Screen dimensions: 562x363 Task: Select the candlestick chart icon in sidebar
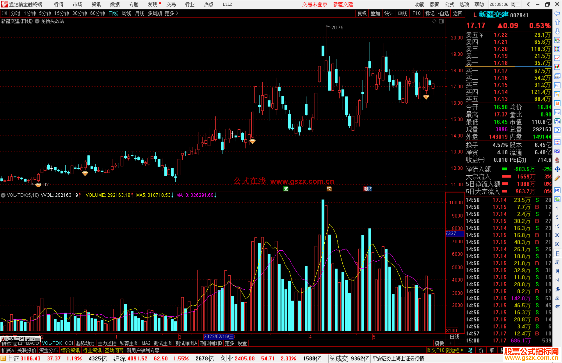pyautogui.click(x=557, y=67)
